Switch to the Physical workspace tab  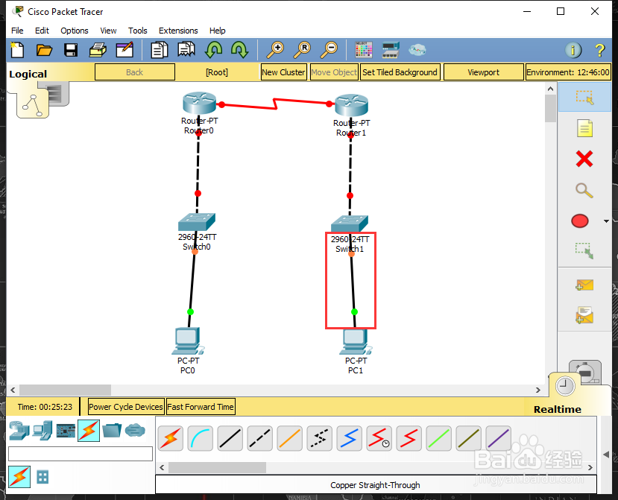(59, 94)
